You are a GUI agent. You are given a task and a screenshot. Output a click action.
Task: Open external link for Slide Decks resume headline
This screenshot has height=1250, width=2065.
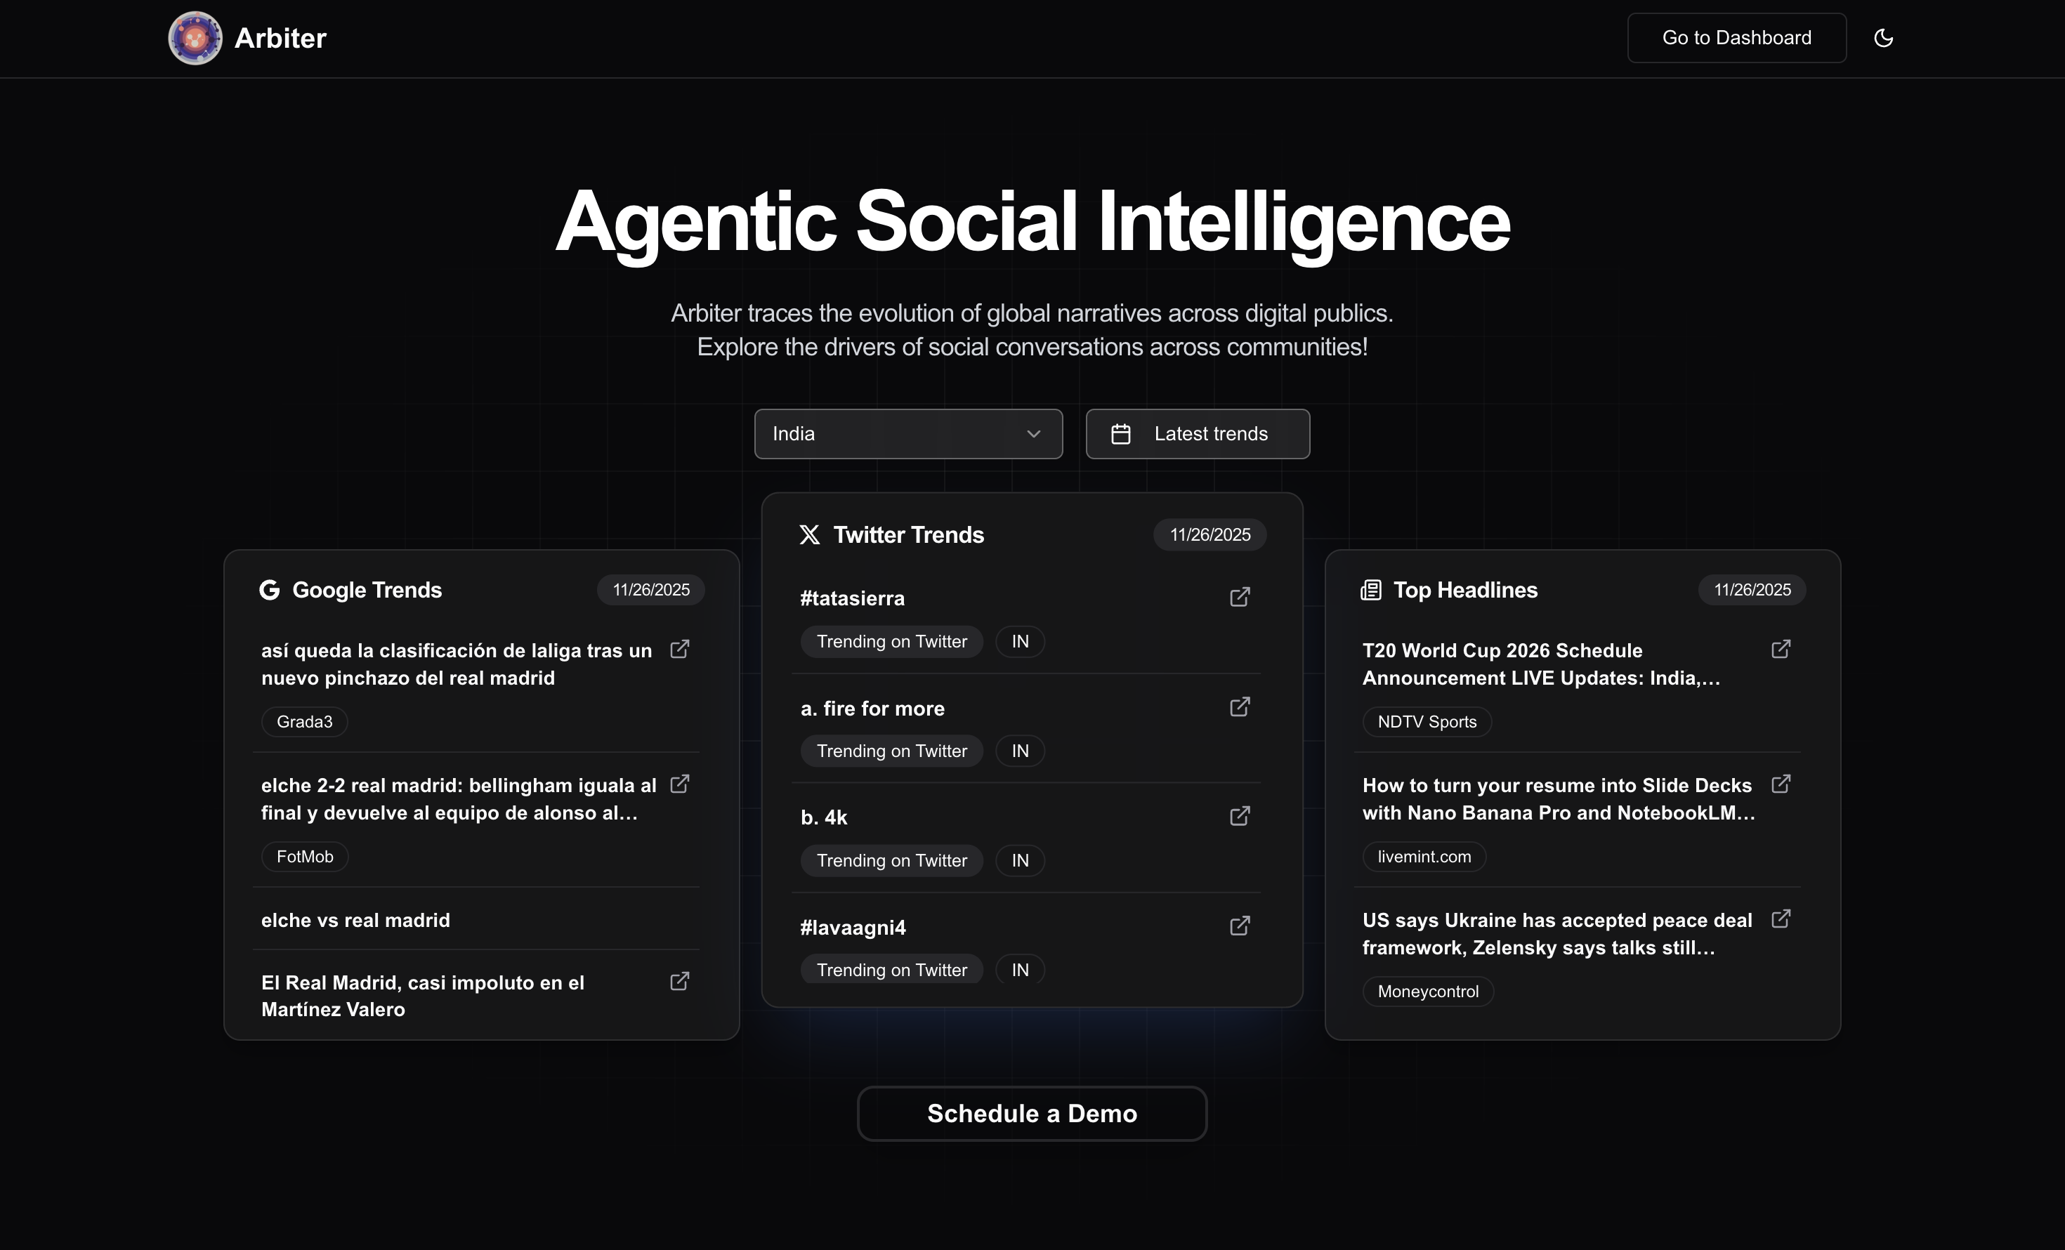tap(1781, 784)
